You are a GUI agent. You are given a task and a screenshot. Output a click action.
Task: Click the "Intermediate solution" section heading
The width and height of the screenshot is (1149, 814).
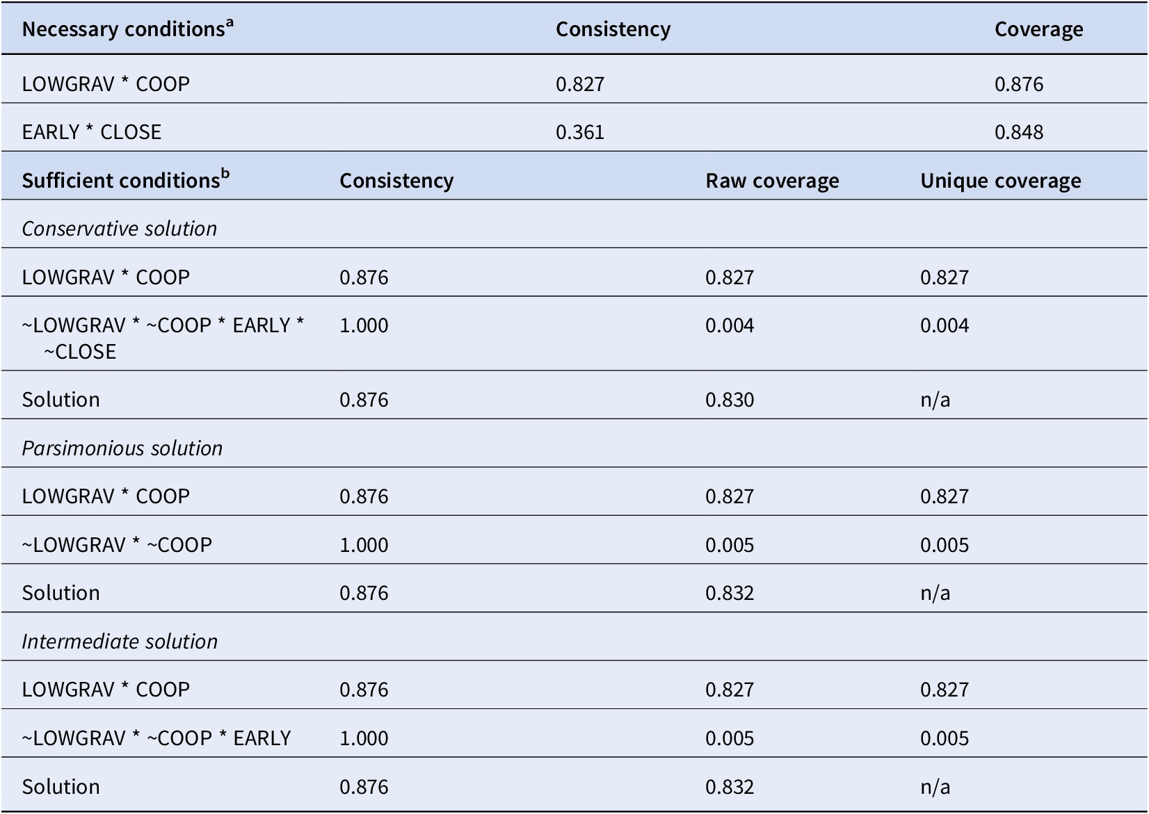(x=119, y=642)
